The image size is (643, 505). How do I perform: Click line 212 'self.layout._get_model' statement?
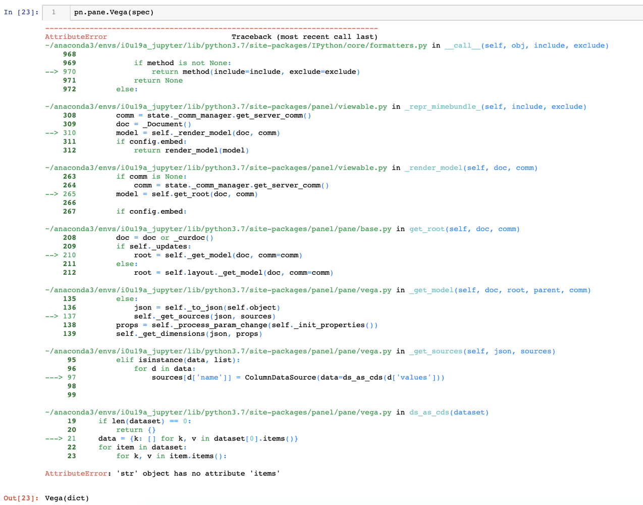click(233, 273)
